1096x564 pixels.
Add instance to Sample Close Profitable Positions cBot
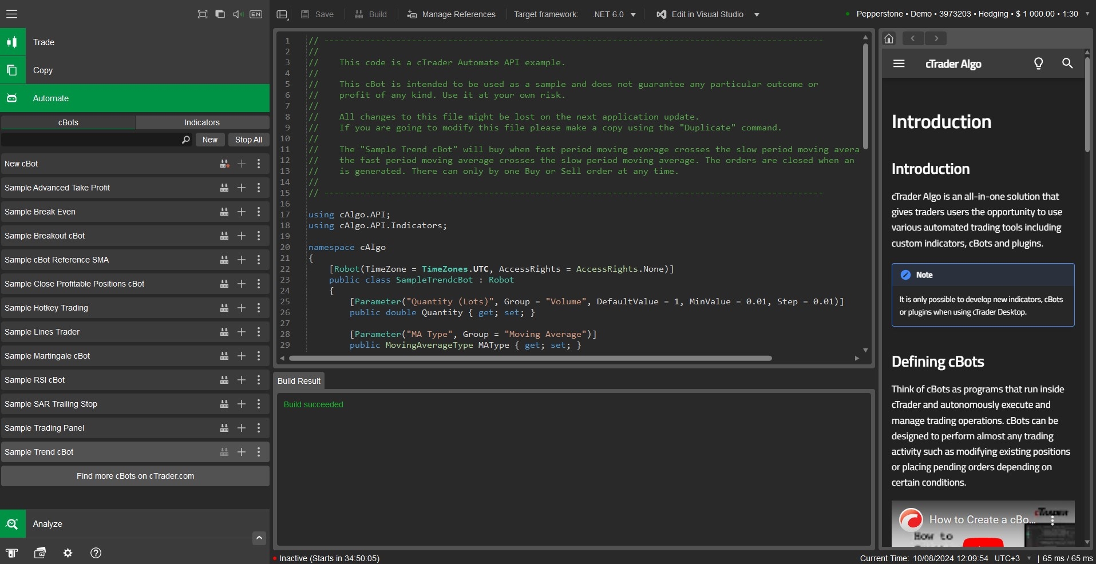click(242, 284)
